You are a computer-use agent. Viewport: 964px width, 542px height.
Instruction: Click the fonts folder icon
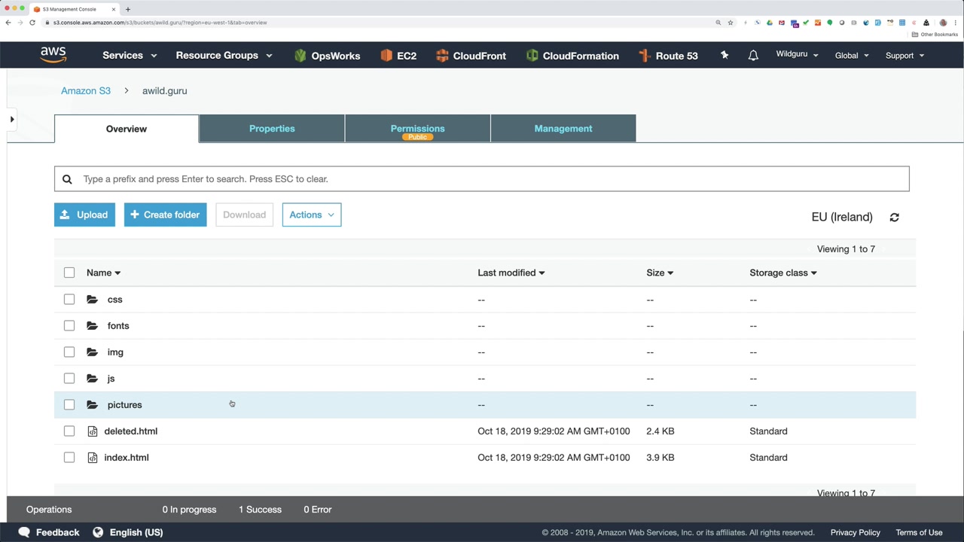pos(92,326)
